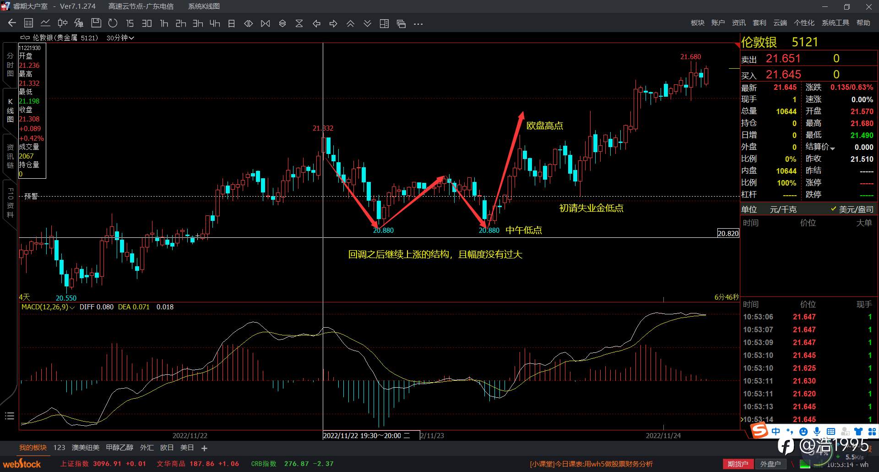Switch to 资讯链 side tab
This screenshot has height=472, width=879.
pyautogui.click(x=10, y=156)
